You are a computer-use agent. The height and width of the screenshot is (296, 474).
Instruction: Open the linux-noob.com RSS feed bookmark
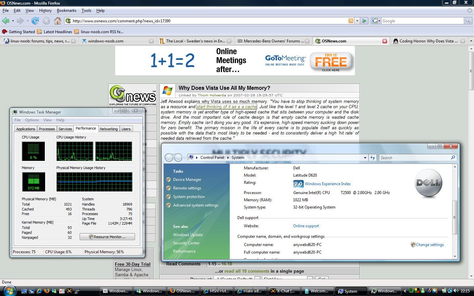(99, 32)
